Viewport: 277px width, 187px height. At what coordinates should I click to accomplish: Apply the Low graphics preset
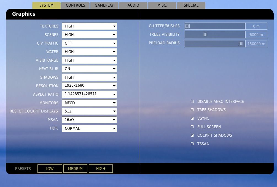point(50,169)
